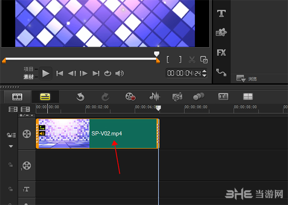This screenshot has height=205, width=288.
Task: Open the system volume control
Action: 120,73
